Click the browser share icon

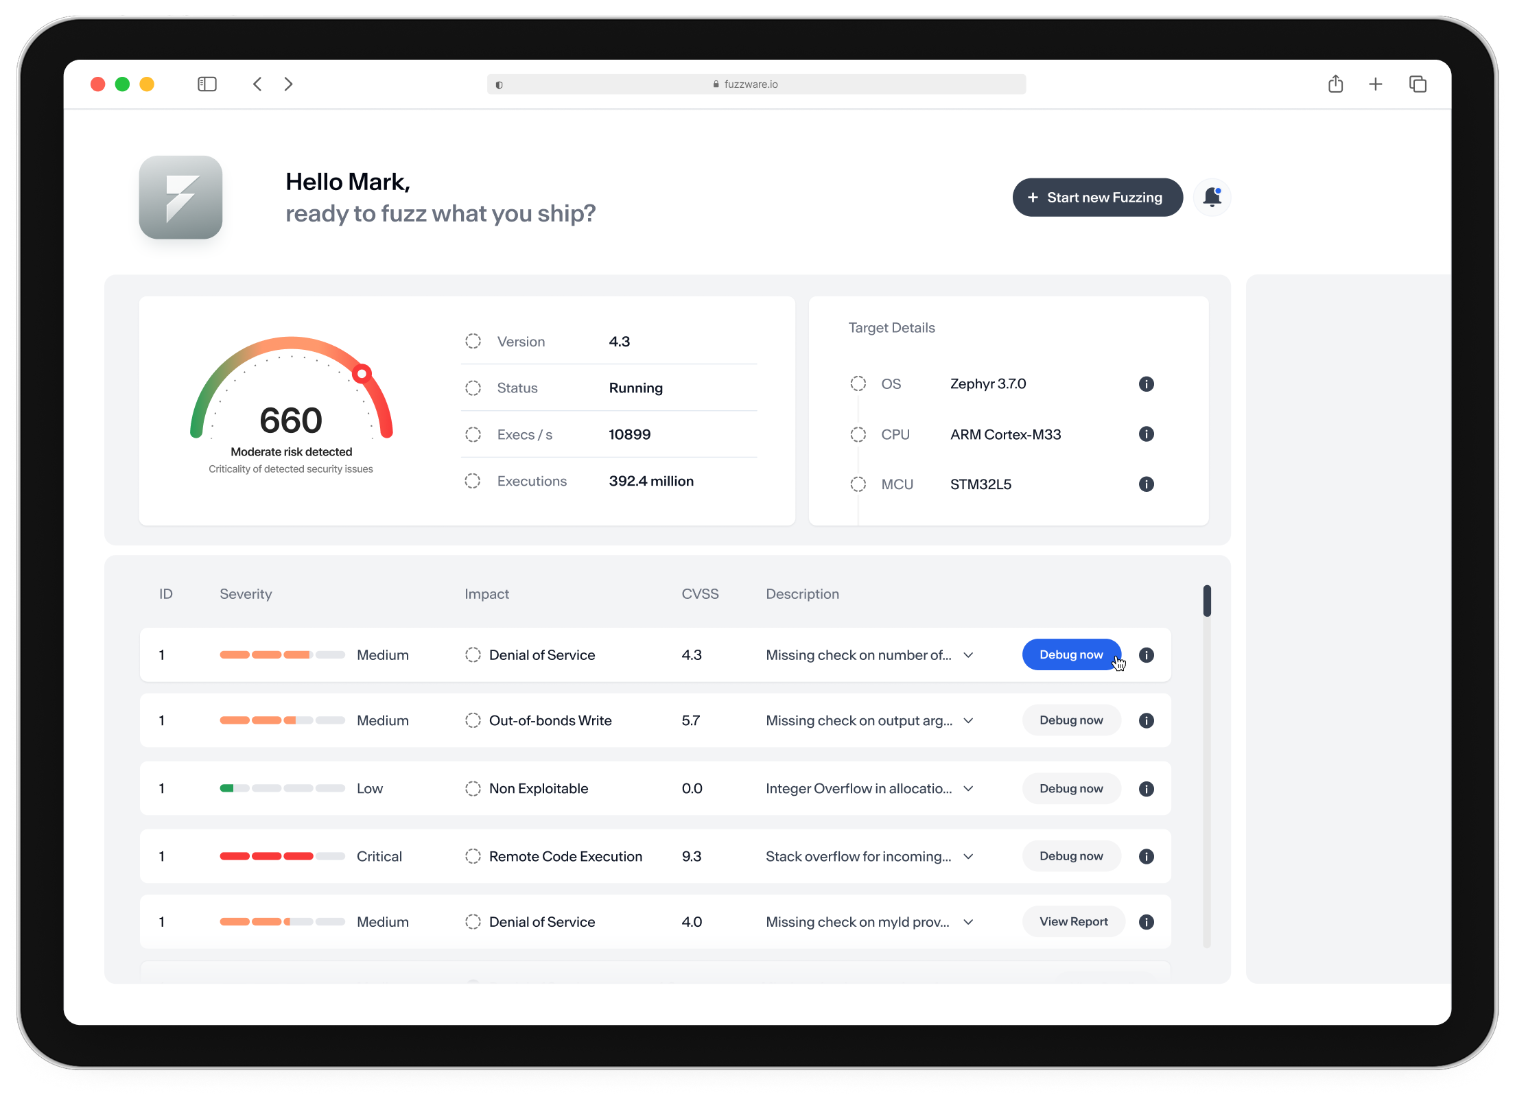pyautogui.click(x=1335, y=84)
